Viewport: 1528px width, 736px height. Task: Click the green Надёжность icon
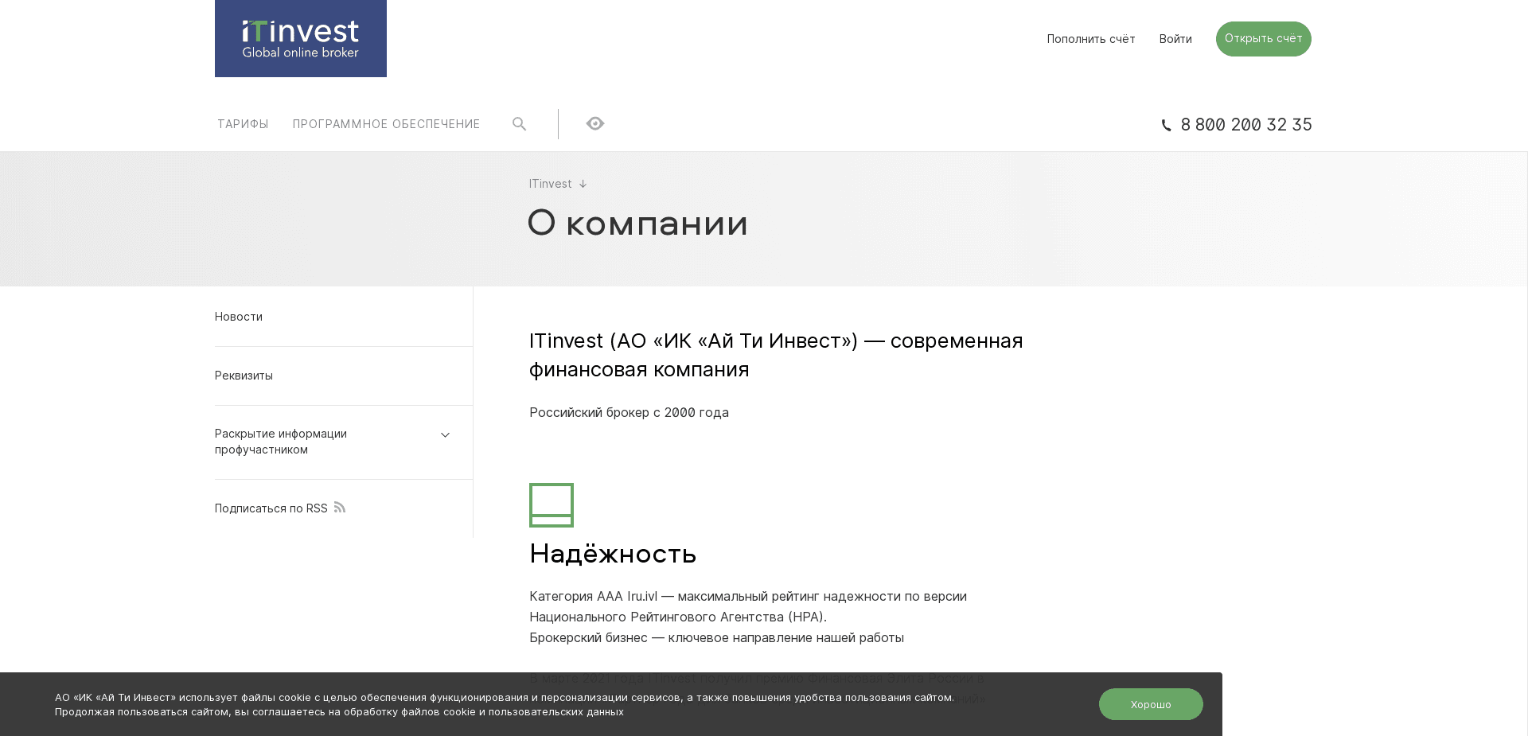(x=551, y=504)
